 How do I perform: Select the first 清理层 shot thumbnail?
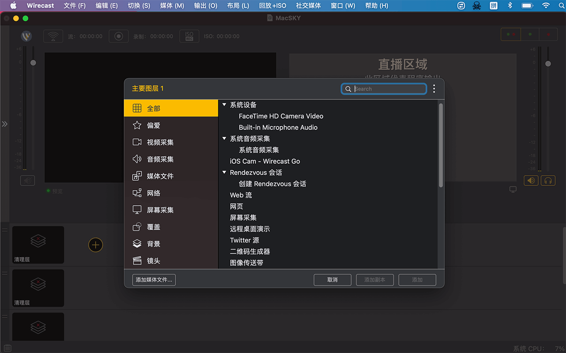click(x=38, y=245)
